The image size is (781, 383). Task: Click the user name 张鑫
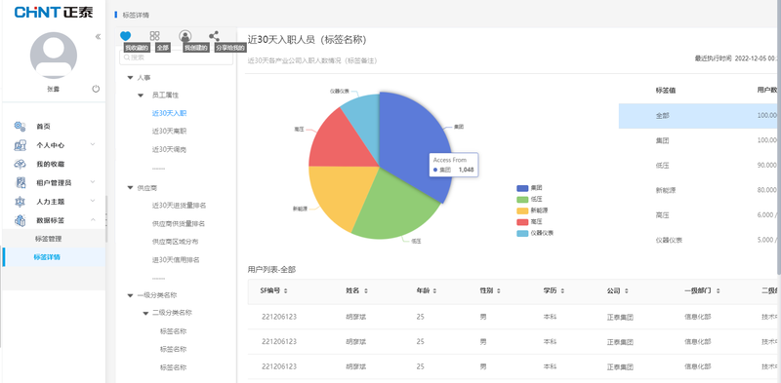(x=54, y=89)
